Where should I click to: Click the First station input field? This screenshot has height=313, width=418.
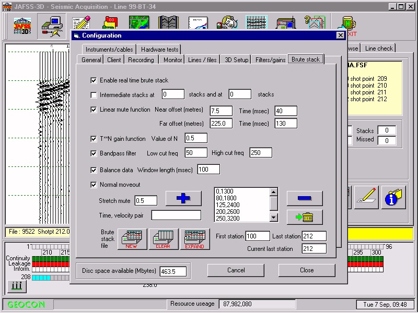(258, 236)
